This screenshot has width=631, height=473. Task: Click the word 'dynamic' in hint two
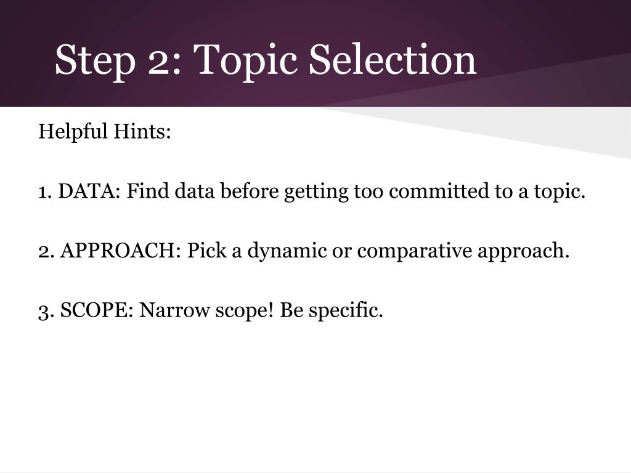pyautogui.click(x=287, y=251)
